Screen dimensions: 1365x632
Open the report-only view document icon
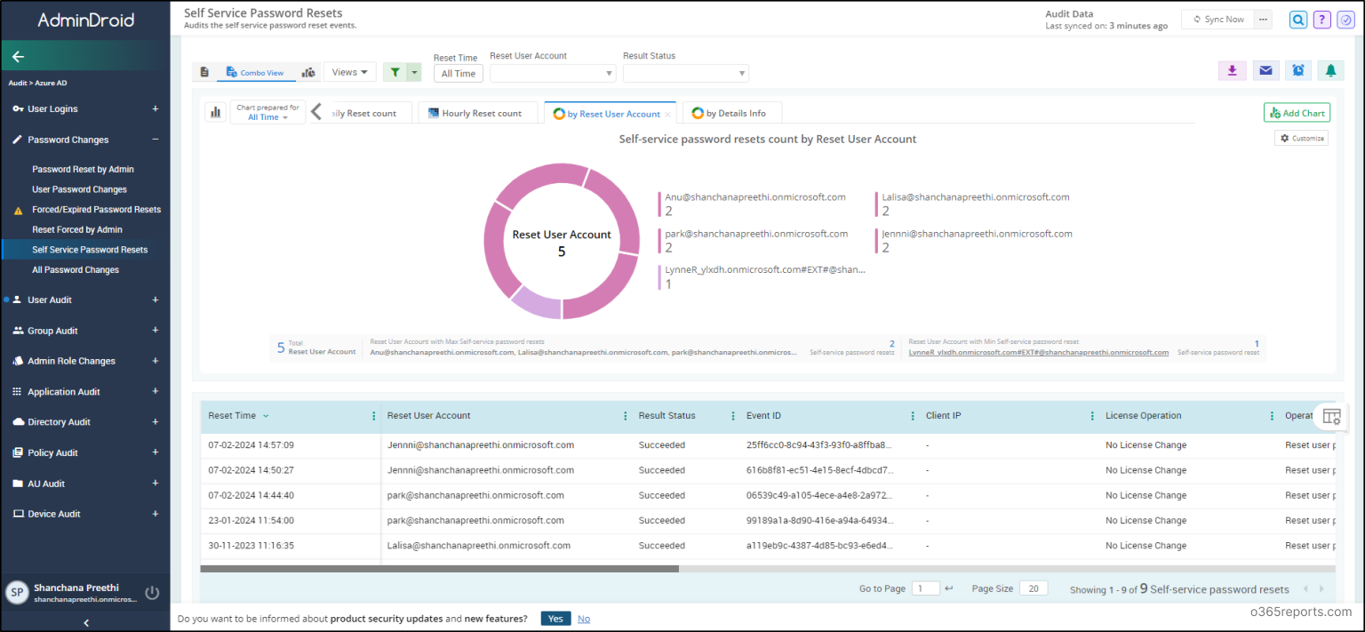(204, 72)
